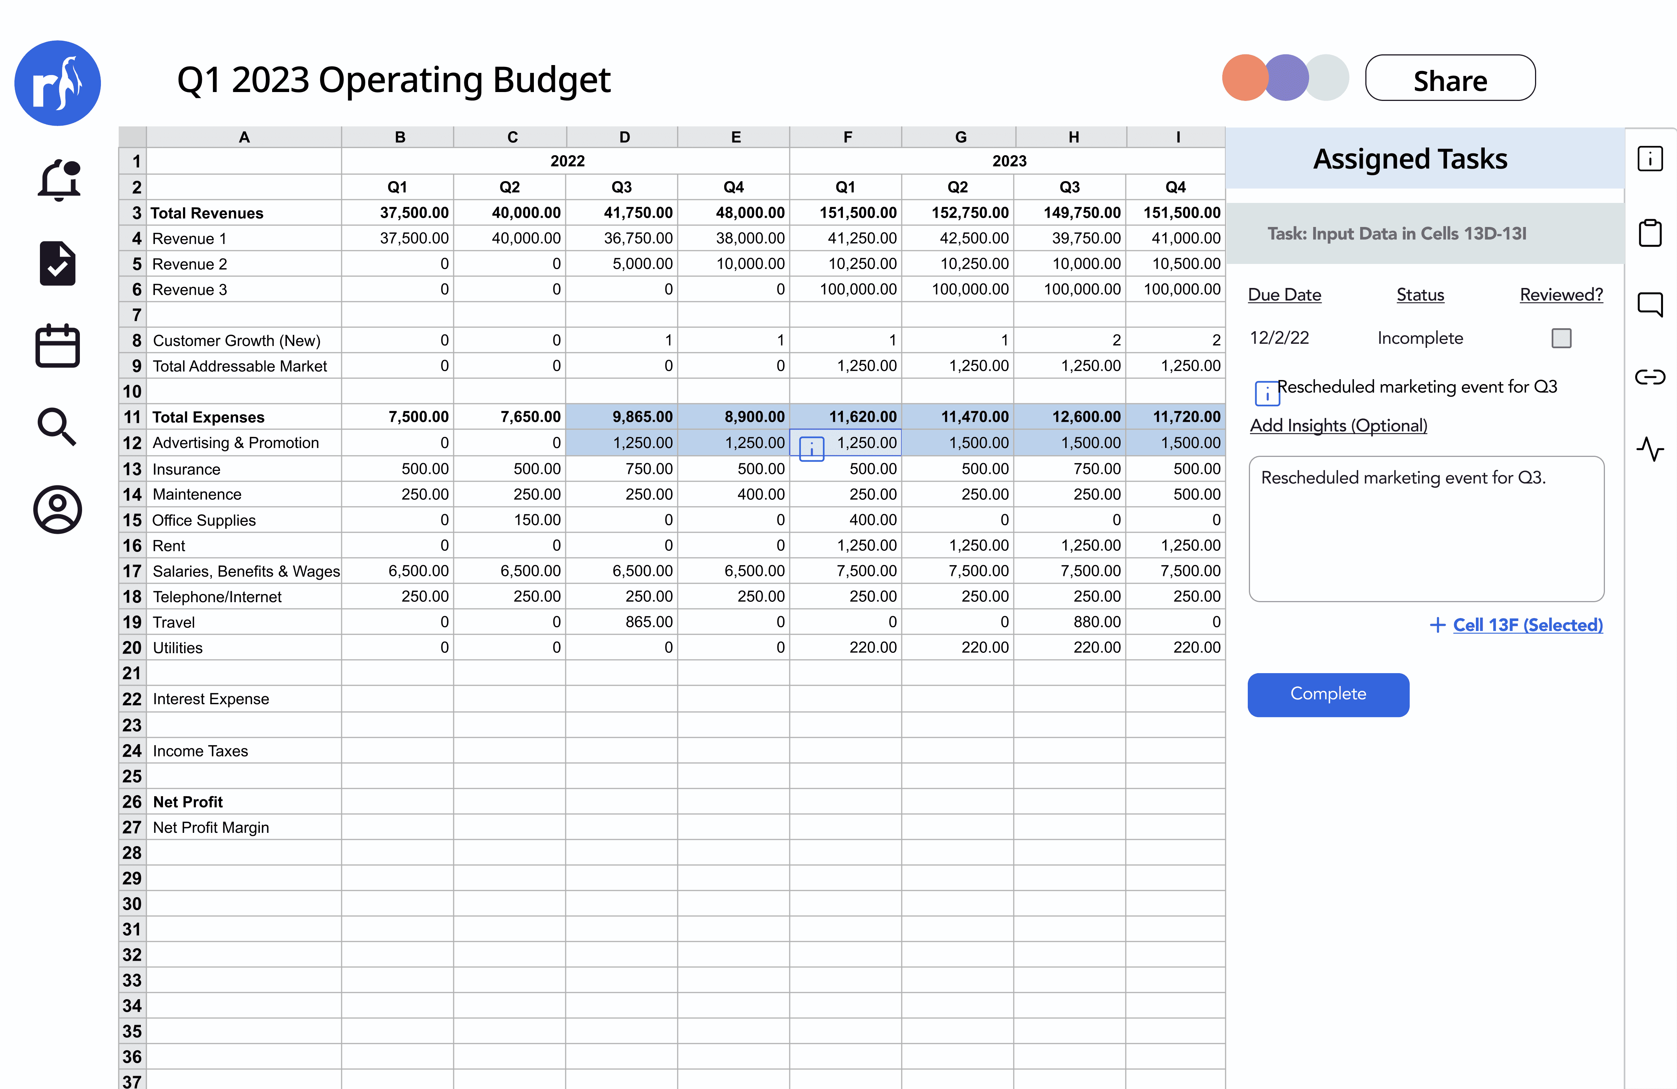Open the tasks document checkmark icon
The height and width of the screenshot is (1089, 1677).
click(x=57, y=264)
